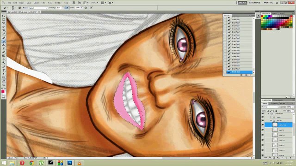Open the Flow slider arrow

[x=82, y=8]
